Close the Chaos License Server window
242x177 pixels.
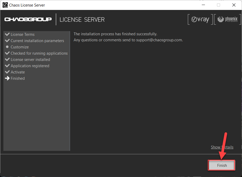(233, 5)
